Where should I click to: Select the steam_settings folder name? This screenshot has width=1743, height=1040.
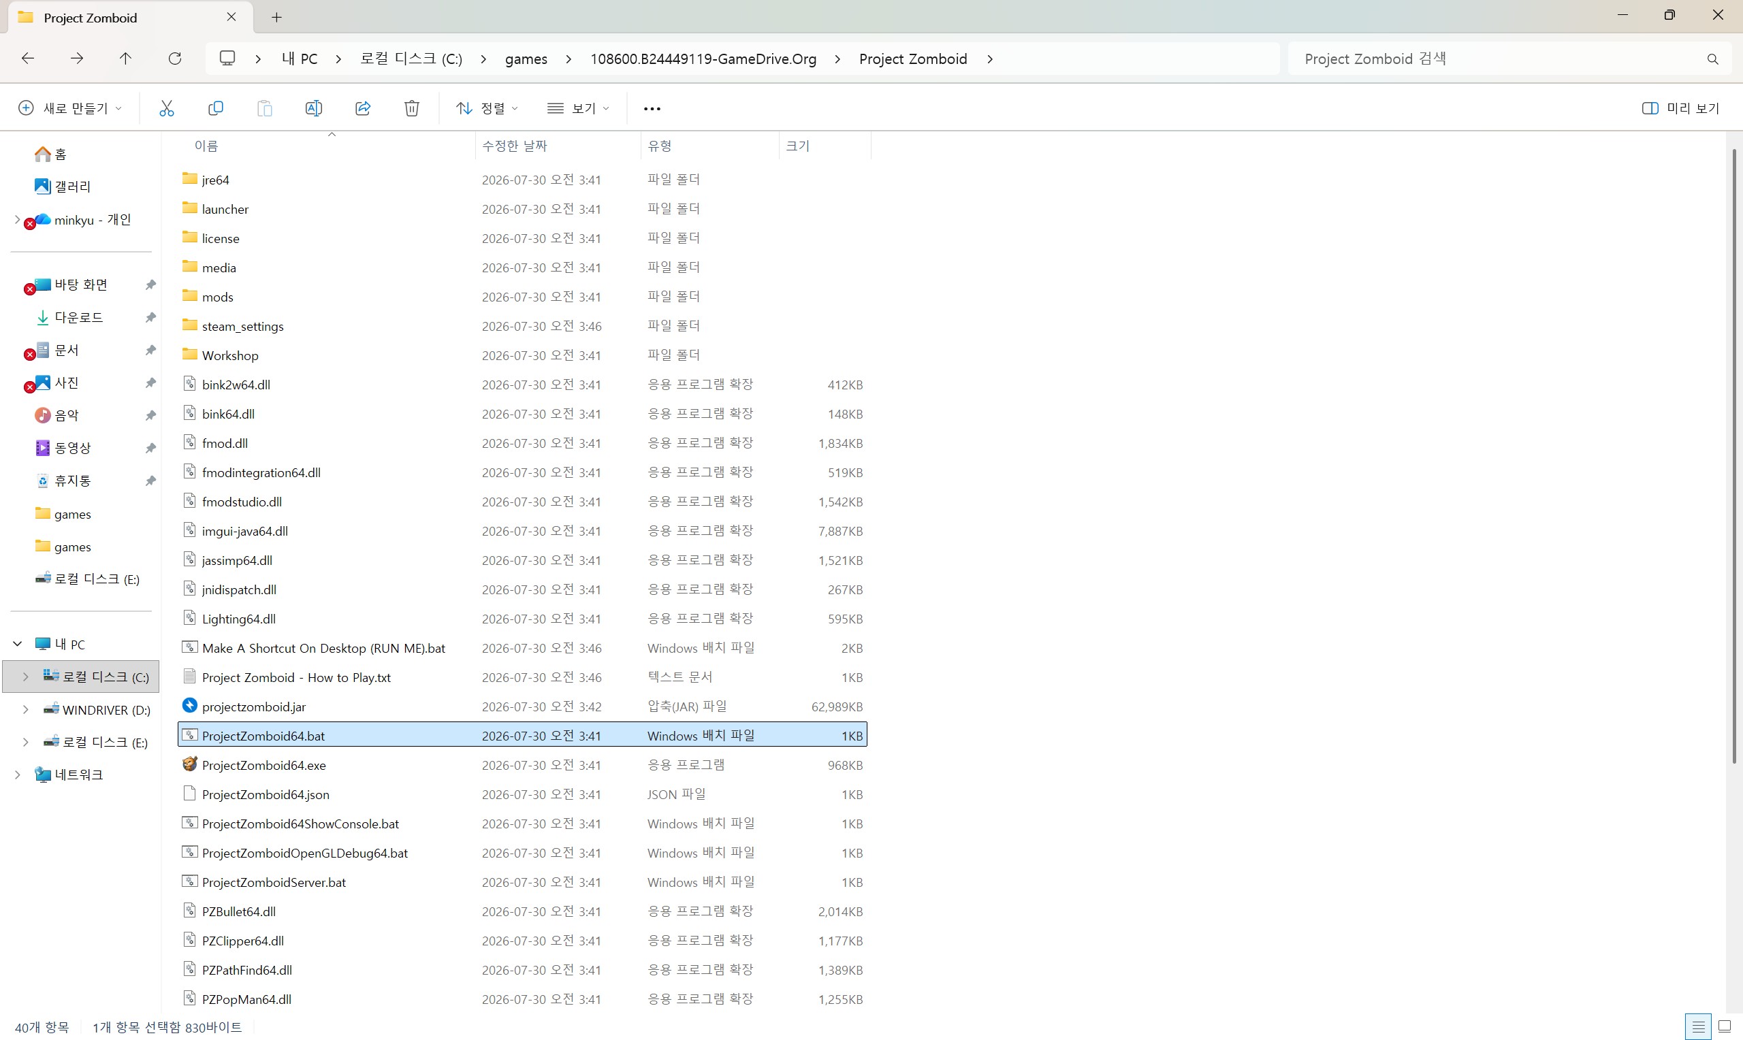[242, 327]
